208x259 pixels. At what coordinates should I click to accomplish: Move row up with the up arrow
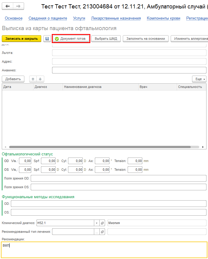point(33,79)
